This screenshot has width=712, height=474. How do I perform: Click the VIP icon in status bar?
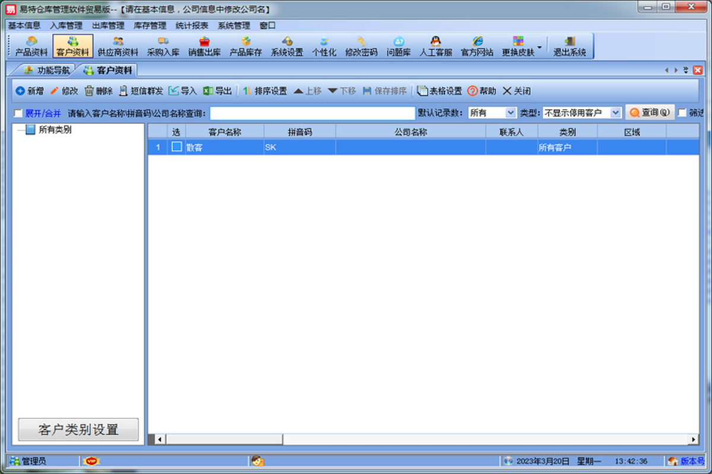(91, 461)
